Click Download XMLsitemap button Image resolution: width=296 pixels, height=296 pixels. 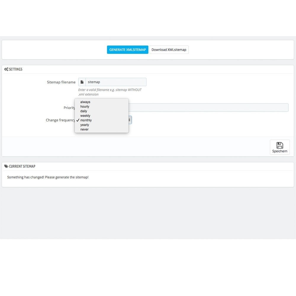tap(169, 50)
